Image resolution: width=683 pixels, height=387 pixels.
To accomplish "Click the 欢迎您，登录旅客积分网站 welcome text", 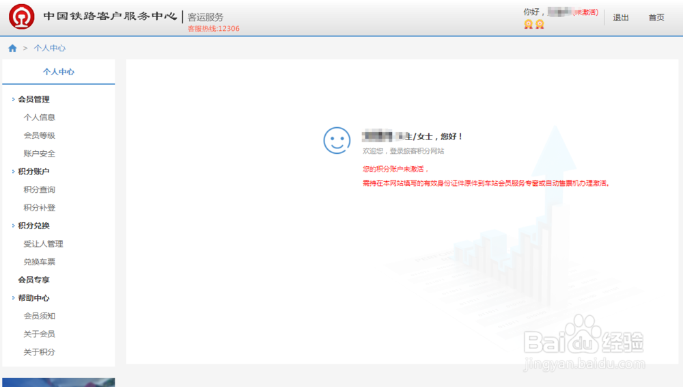I will [x=404, y=151].
